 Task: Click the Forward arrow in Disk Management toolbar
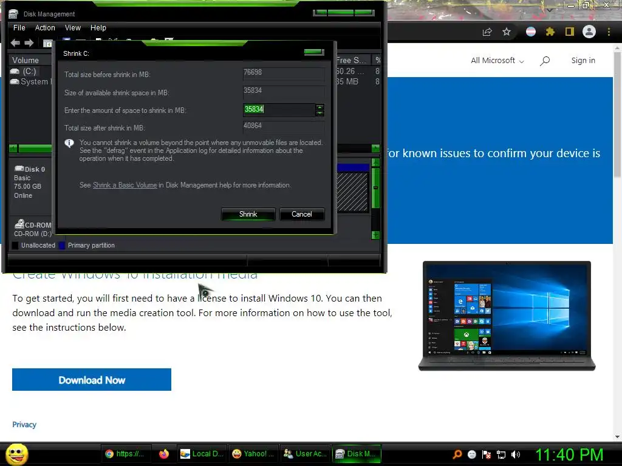[x=29, y=43]
